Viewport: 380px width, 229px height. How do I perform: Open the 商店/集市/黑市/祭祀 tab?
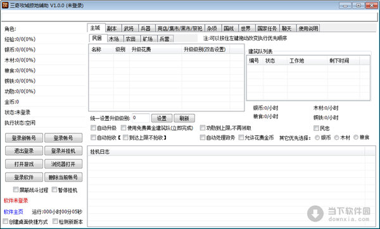click(180, 28)
